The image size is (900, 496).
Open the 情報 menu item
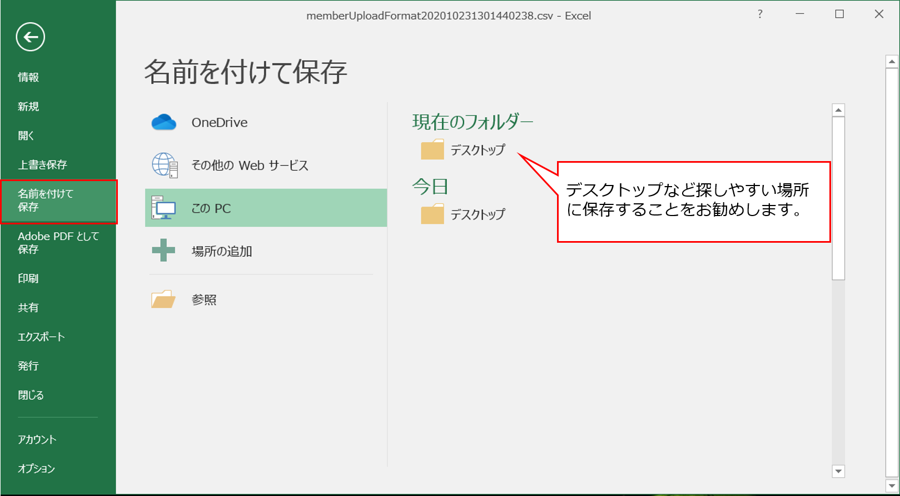(28, 77)
